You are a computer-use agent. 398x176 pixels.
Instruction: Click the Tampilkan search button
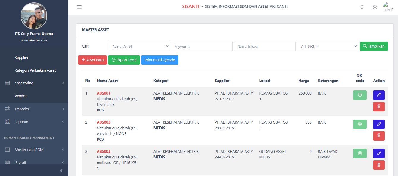coord(374,46)
